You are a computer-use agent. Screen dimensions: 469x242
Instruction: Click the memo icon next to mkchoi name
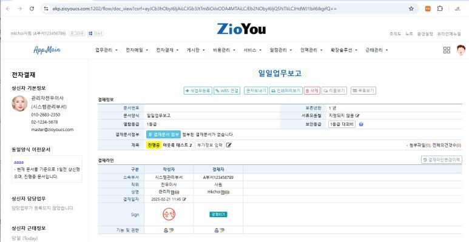pos(223,192)
